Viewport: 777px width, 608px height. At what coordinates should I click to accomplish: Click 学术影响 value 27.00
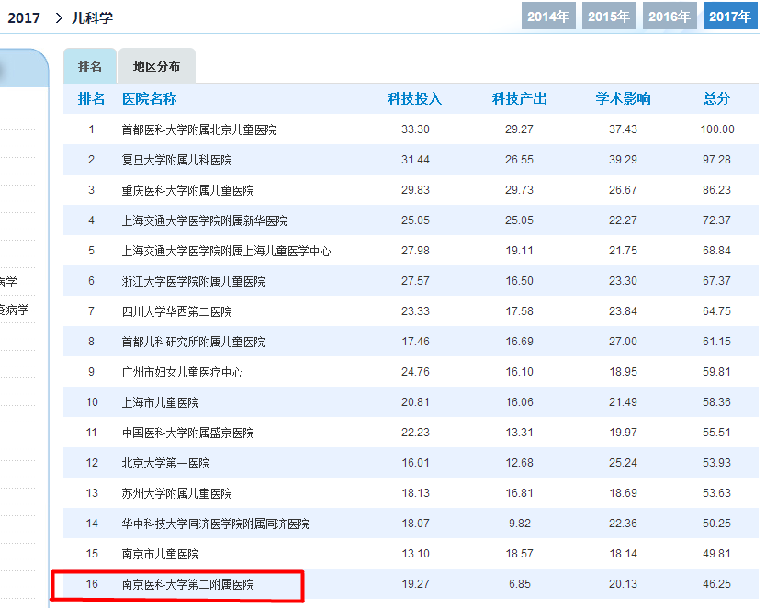[623, 342]
